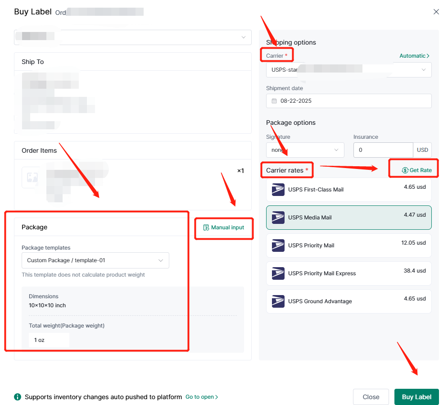Click USPS logo icon for Priority Mail Express
Viewport: 448px width, 405px height.
278,273
